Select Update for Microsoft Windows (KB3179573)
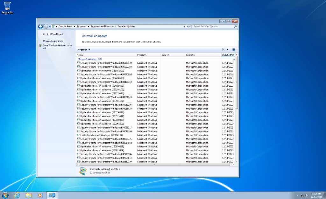 point(102,93)
